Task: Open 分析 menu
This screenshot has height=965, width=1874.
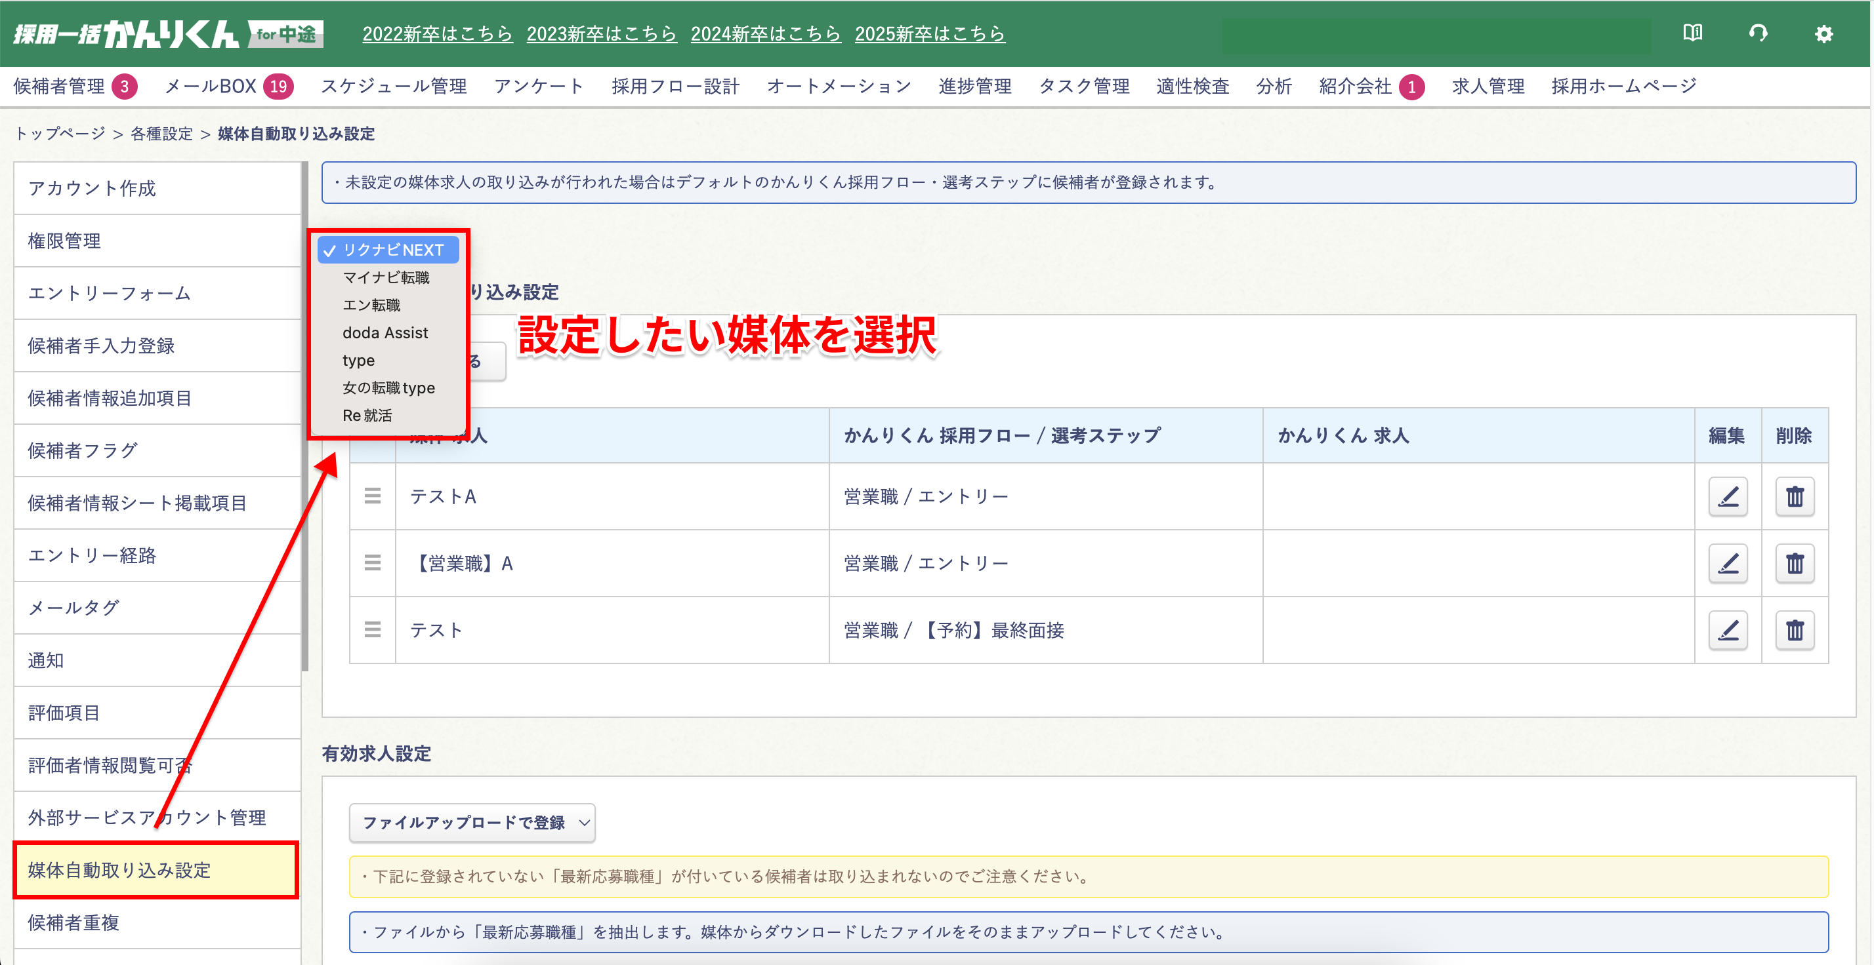Action: 1274,87
